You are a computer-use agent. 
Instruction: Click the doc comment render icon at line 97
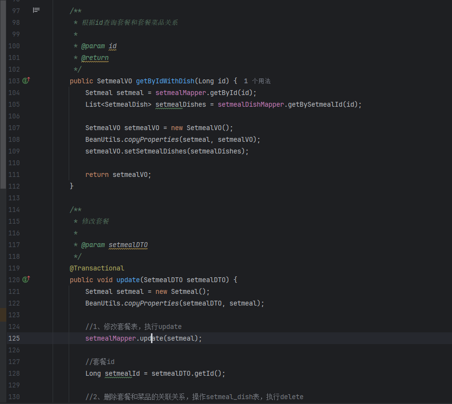pyautogui.click(x=36, y=10)
